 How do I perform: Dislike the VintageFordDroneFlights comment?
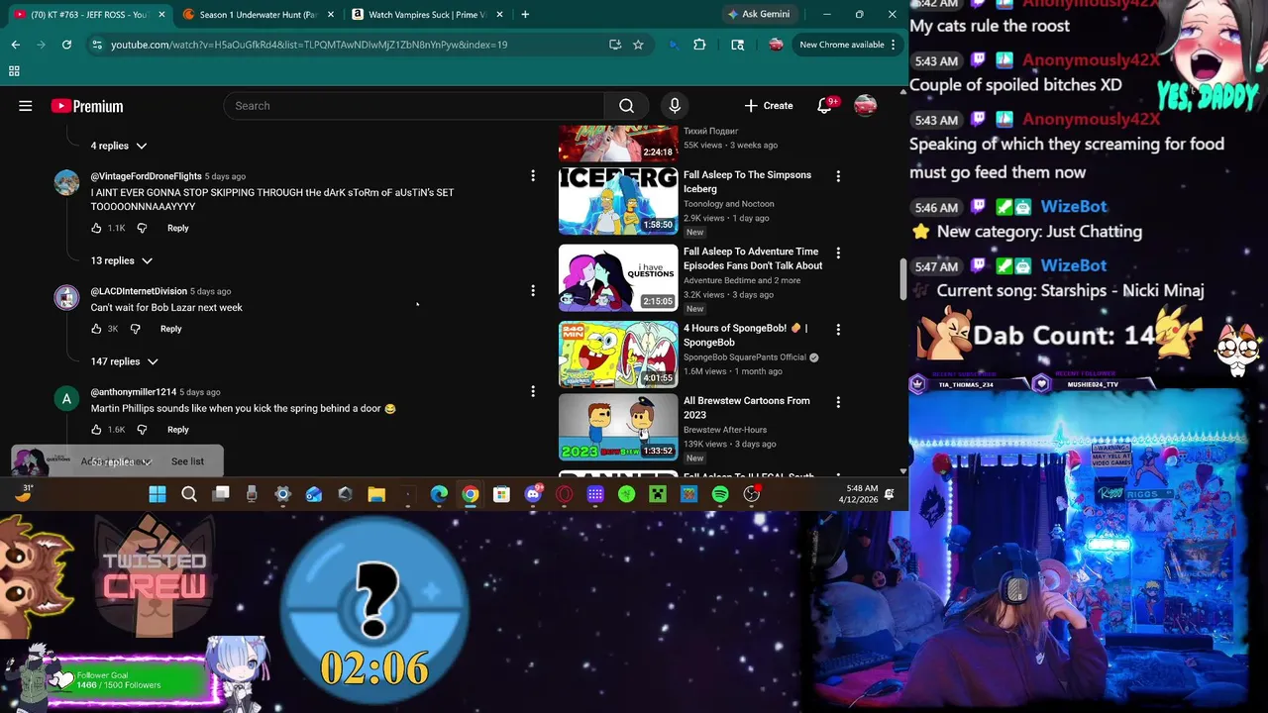(142, 228)
